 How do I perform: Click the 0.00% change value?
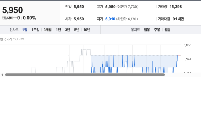coord(30,18)
